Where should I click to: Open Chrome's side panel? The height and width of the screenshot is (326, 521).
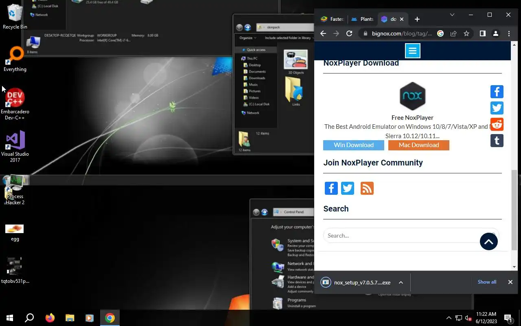coord(483,34)
